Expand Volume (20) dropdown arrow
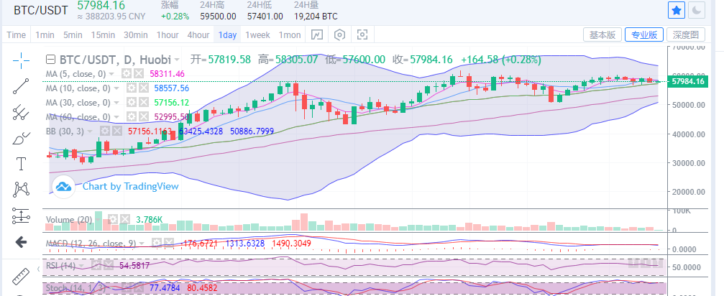The width and height of the screenshot is (724, 296). click(98, 220)
